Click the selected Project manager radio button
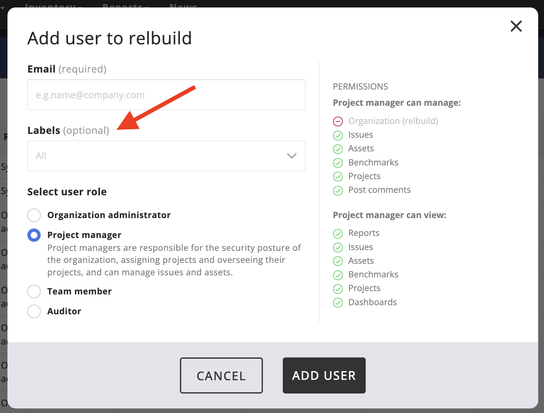 [x=34, y=235]
